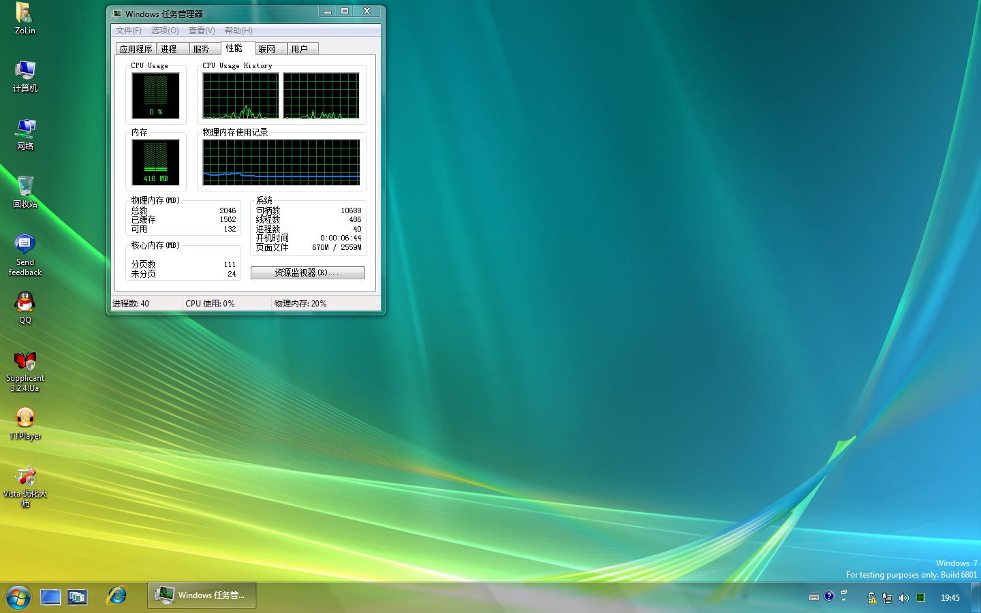Click the 可用 value 132
The height and width of the screenshot is (613, 981).
coord(230,229)
